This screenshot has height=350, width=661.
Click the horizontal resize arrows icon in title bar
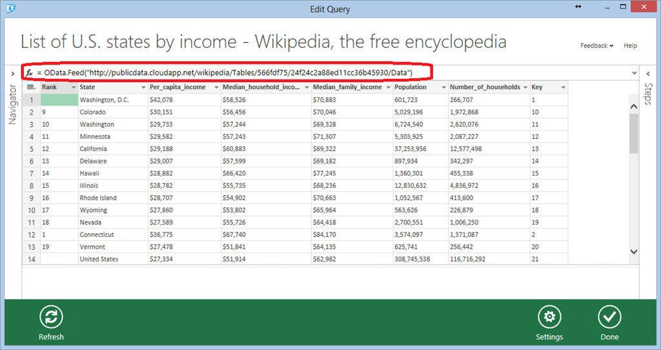click(578, 6)
